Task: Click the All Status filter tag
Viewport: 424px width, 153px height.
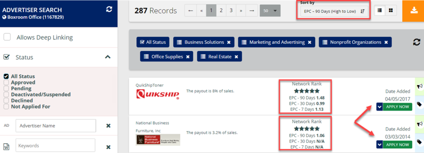Action: 153,42
